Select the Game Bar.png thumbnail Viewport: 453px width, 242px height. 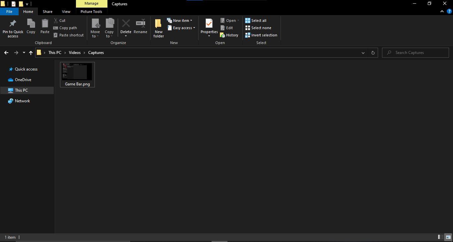(77, 74)
